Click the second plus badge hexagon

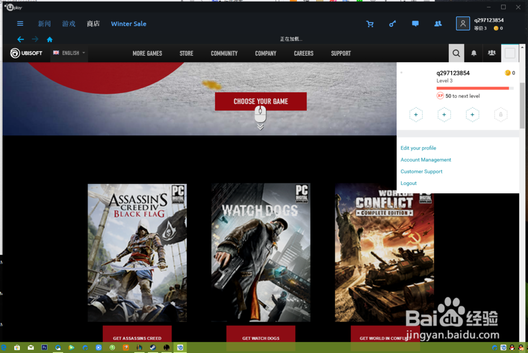coord(444,115)
